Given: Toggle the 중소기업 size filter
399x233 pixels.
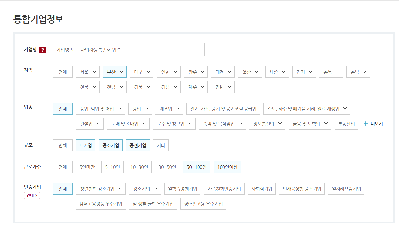Looking at the screenshot, I should coord(110,145).
